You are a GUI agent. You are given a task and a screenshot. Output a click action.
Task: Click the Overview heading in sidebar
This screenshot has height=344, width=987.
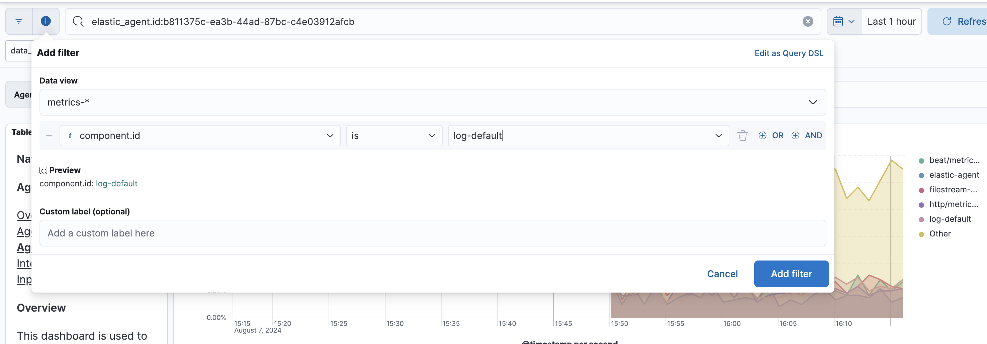click(41, 308)
